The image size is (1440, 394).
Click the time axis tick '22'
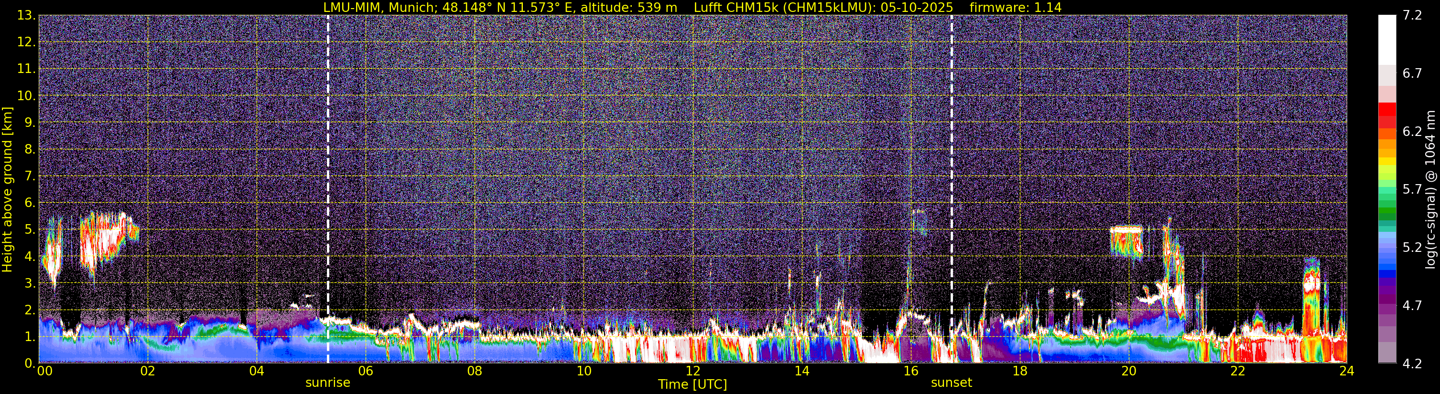[1238, 372]
